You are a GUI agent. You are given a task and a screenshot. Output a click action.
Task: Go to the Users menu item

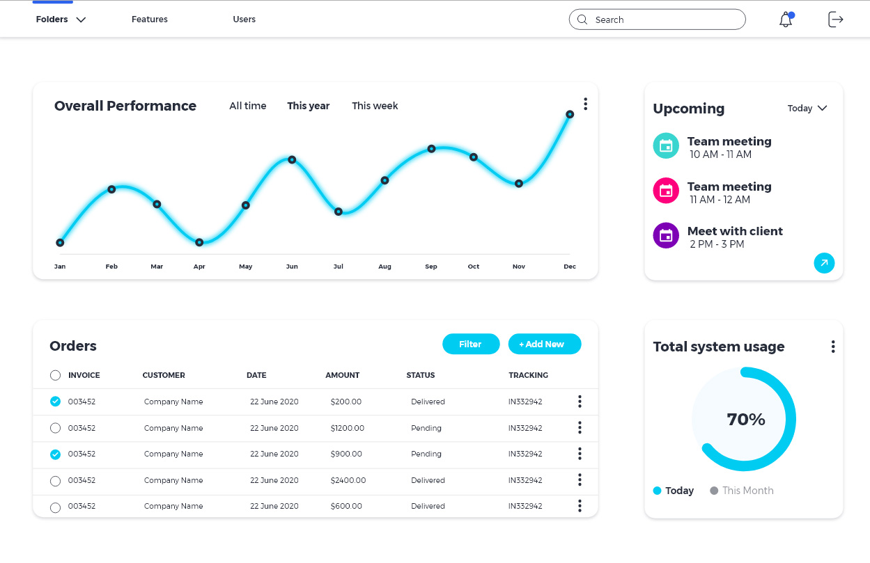point(244,19)
